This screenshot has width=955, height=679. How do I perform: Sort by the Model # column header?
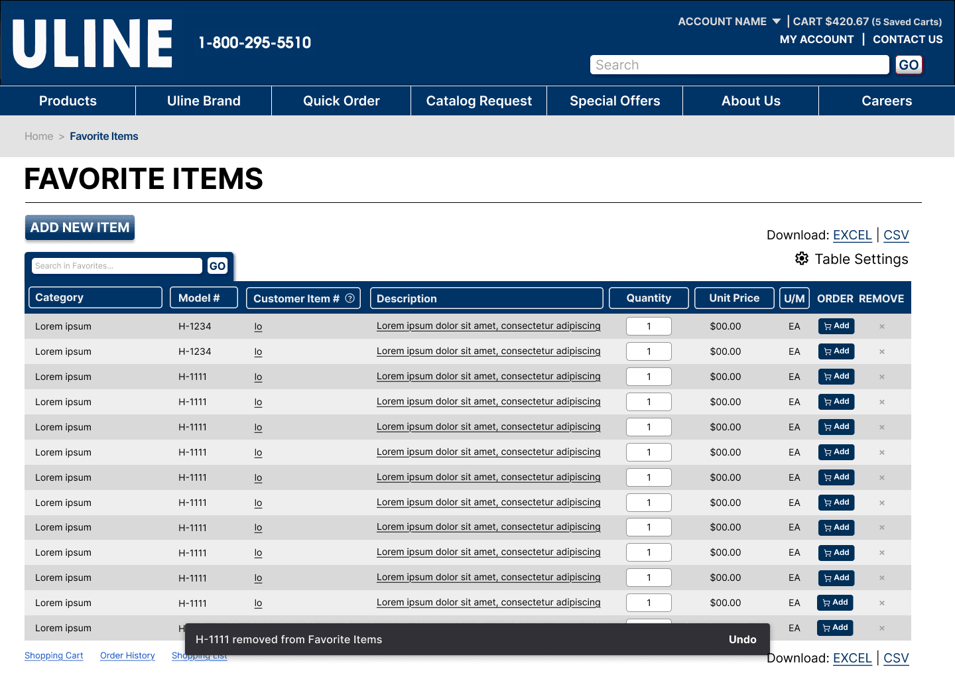pos(204,298)
